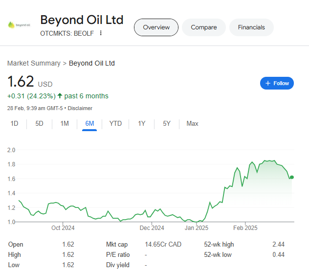Image resolution: width=309 pixels, height=274 pixels.
Task: Click the Mkt cap label
Action: 117,245
